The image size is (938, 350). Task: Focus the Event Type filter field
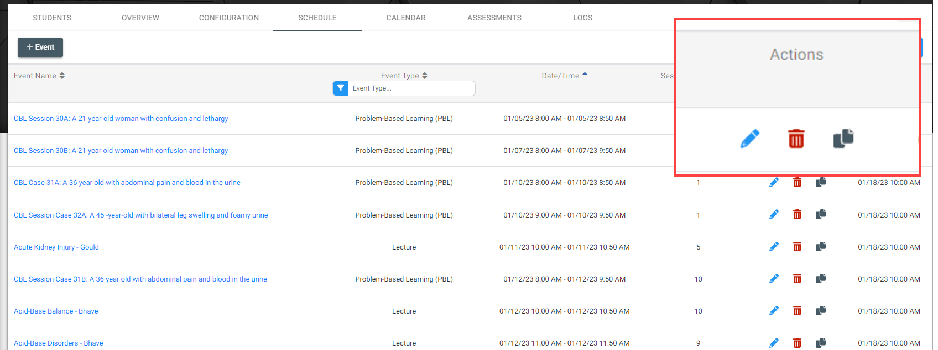(411, 88)
